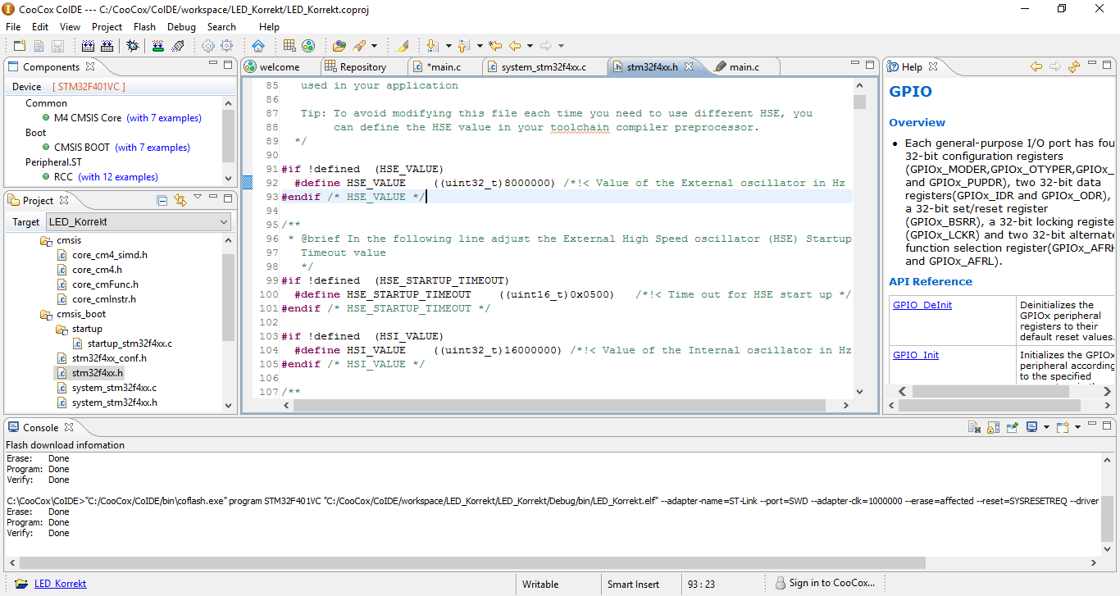Open the Display Selected Console dropdown arrow
1120x596 pixels.
click(1046, 427)
